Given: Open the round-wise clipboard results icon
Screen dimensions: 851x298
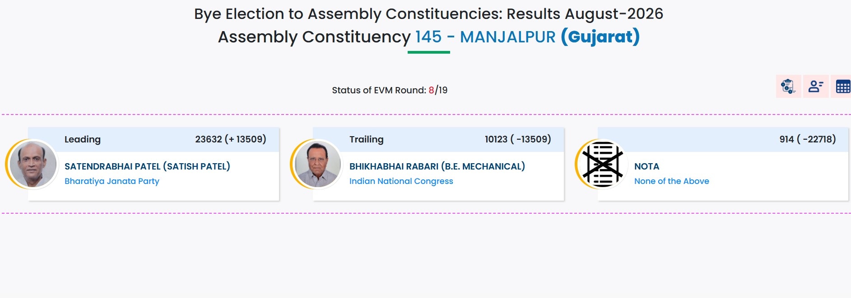Looking at the screenshot, I should [x=788, y=86].
